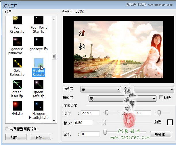The image size is (176, 145).
Task: Open the 颜色 white color swatch
Action: pos(170,122)
